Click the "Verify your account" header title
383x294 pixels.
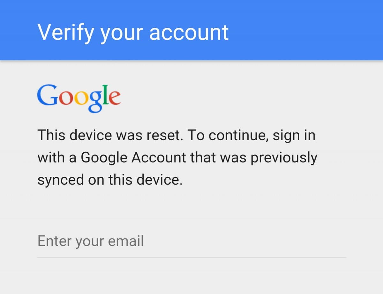pyautogui.click(x=133, y=32)
